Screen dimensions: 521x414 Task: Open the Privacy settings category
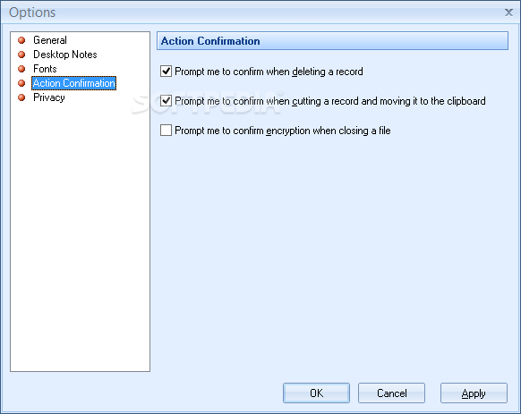coord(49,97)
